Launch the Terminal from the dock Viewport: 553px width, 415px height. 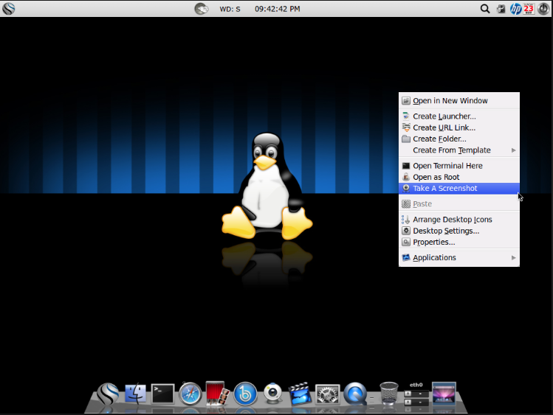(x=162, y=393)
